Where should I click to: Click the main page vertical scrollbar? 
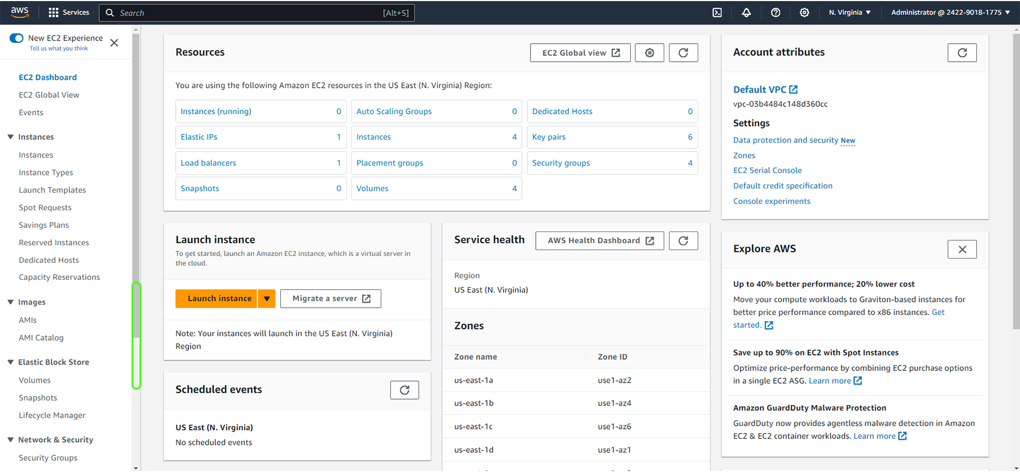click(1016, 181)
